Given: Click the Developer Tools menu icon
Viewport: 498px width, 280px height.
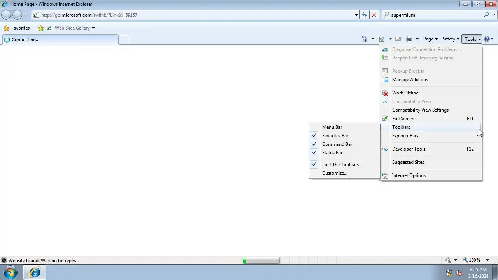Looking at the screenshot, I should (x=385, y=149).
